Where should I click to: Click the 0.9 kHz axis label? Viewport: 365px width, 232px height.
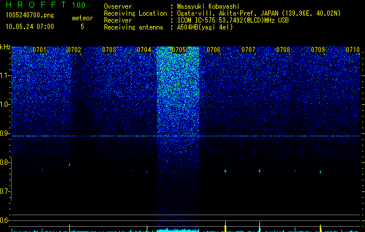(5, 133)
